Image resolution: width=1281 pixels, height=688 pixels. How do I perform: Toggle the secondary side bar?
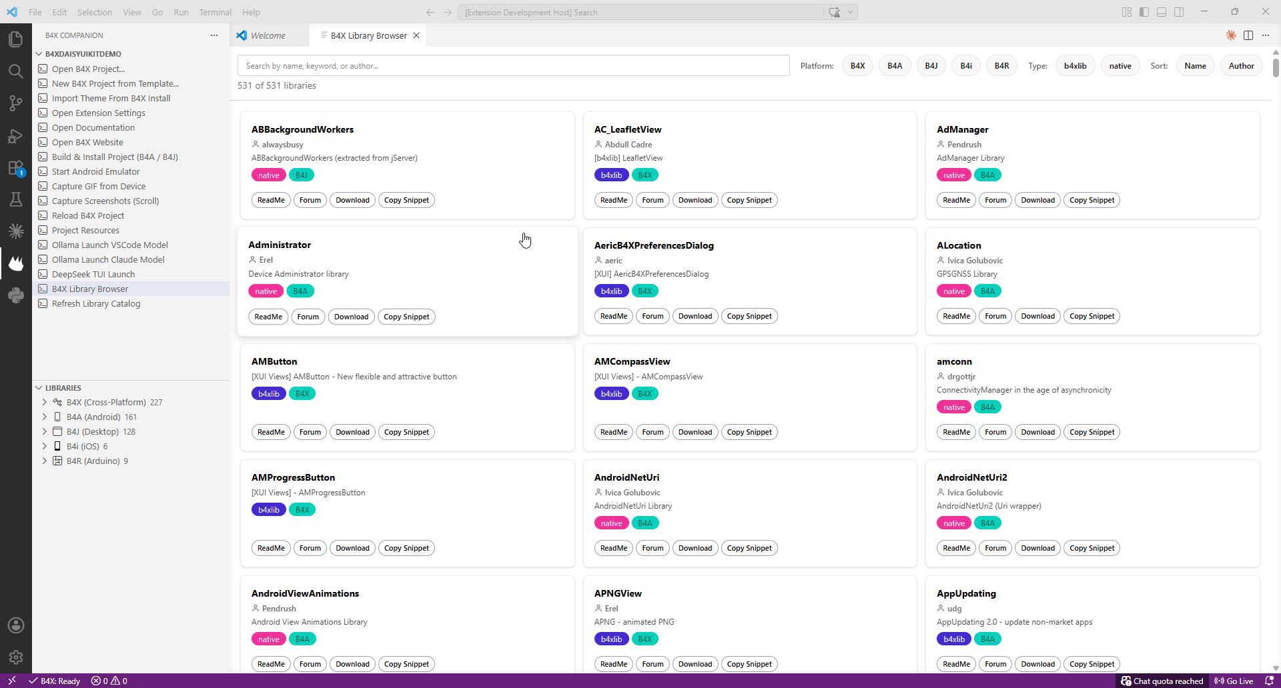[x=1179, y=12]
